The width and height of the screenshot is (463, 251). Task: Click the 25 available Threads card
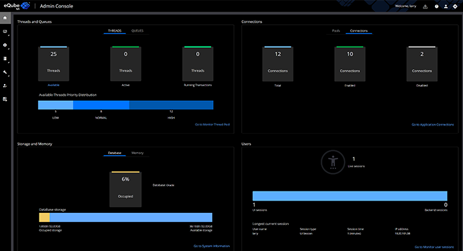click(54, 63)
